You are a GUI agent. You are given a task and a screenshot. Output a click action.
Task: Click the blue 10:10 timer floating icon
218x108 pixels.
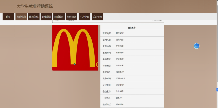(196, 46)
